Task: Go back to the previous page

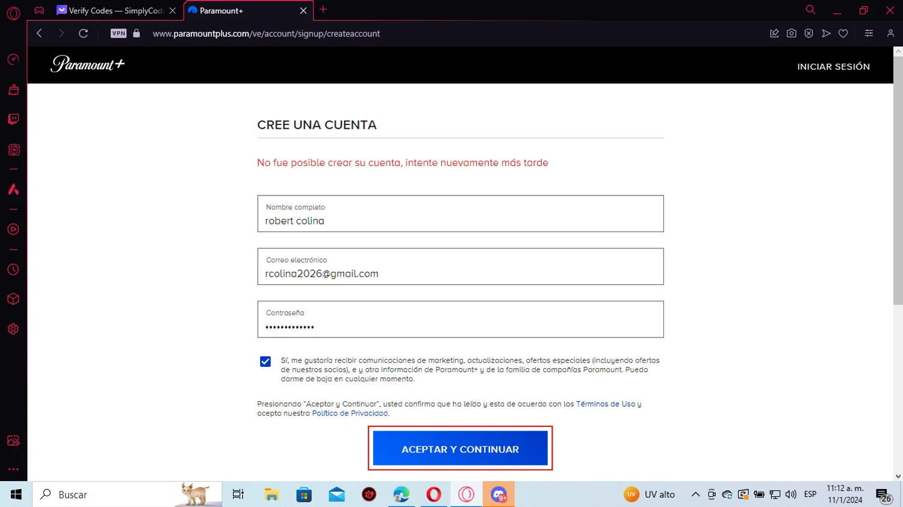Action: click(39, 34)
